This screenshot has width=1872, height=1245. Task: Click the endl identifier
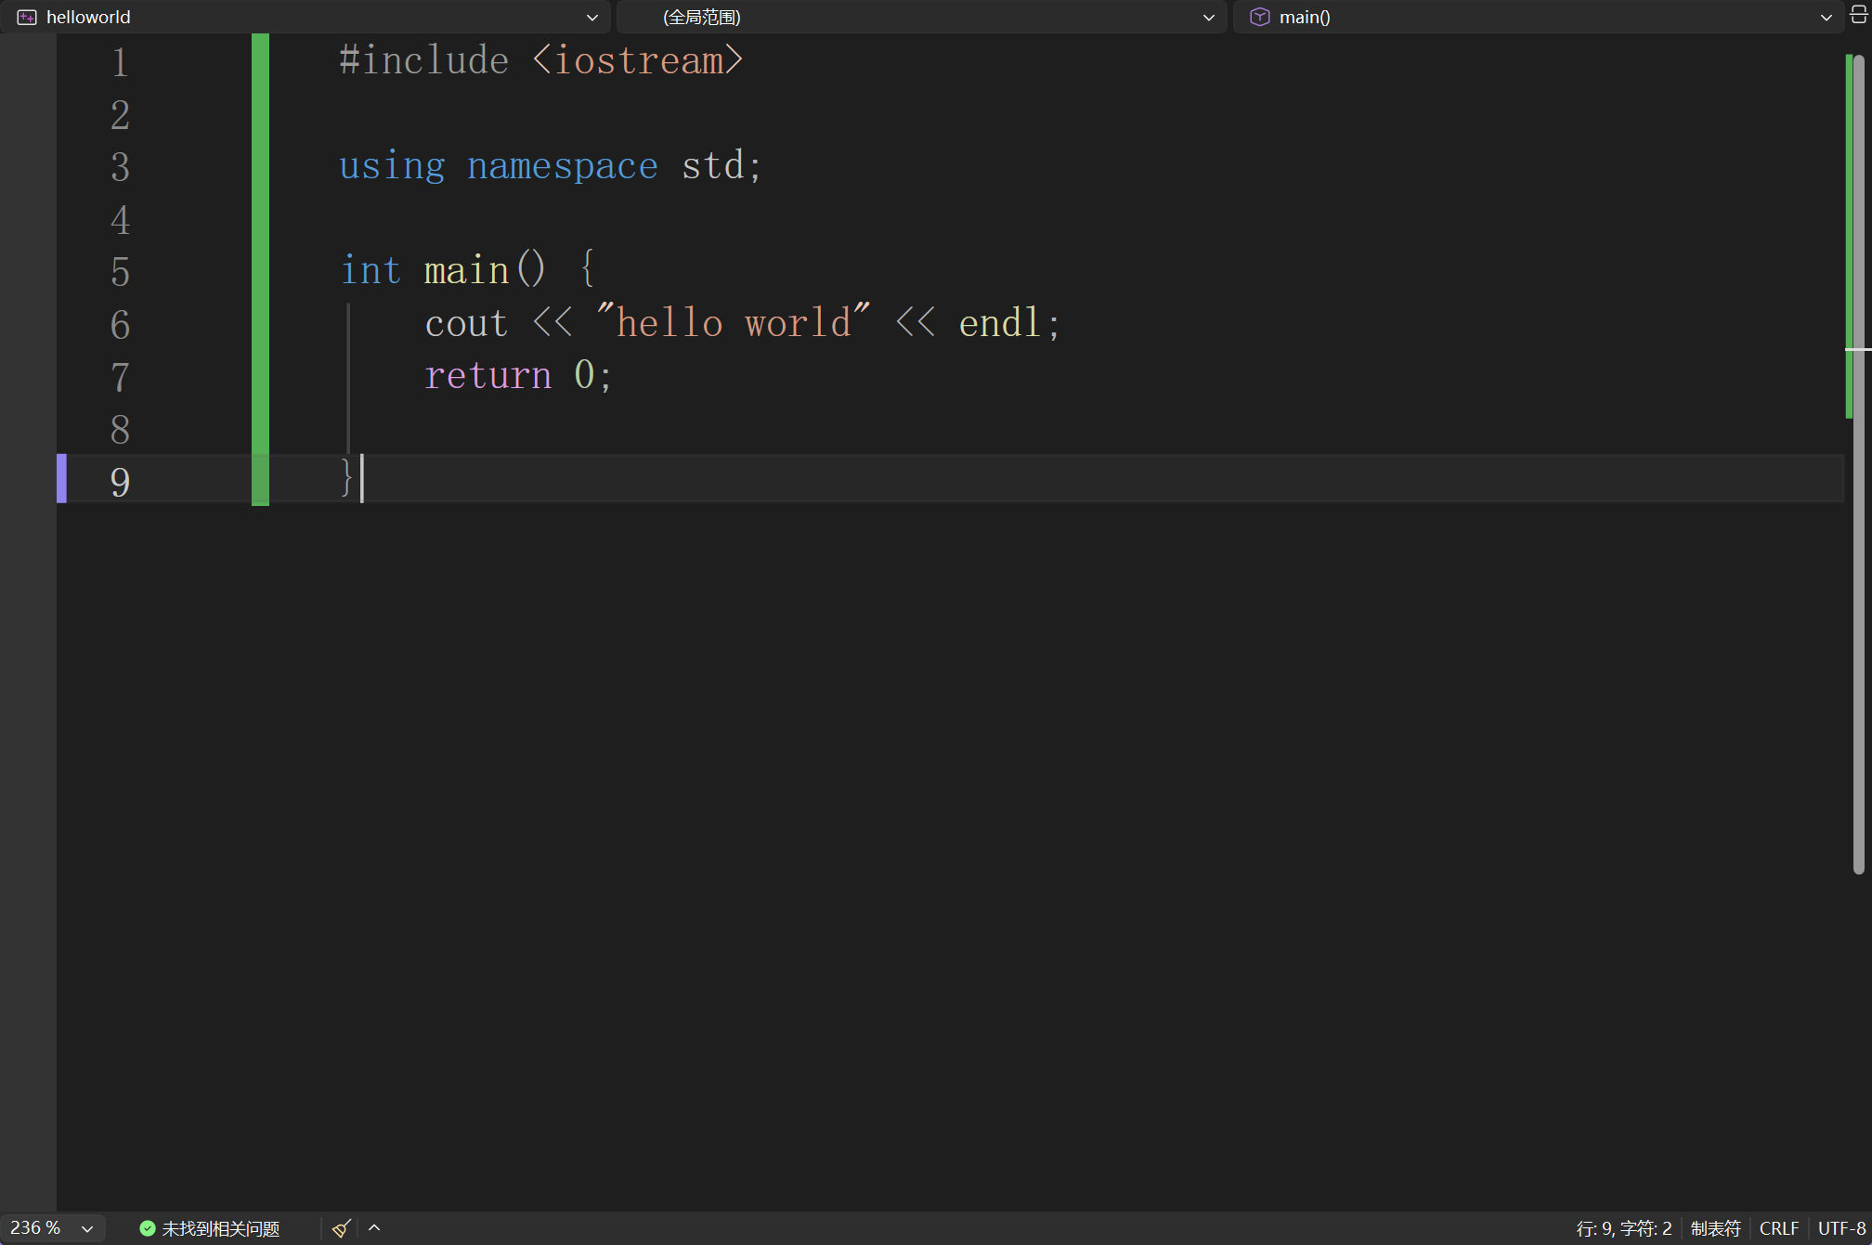point(1000,322)
